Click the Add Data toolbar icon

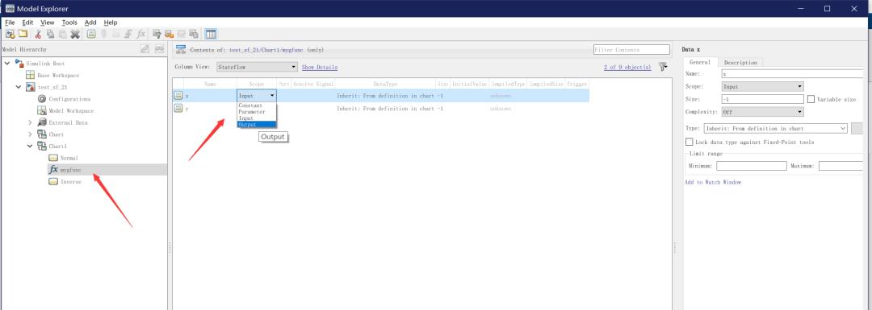(91, 34)
